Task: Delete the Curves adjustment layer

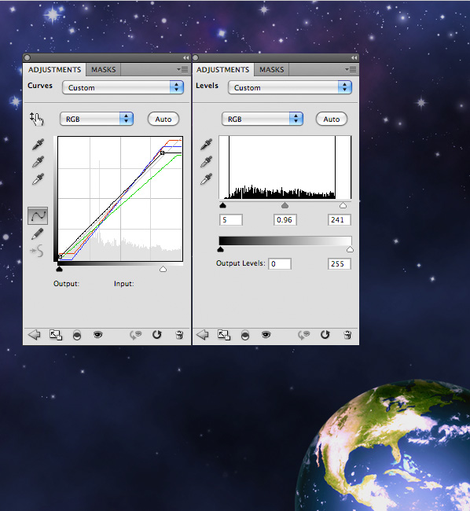Action: tap(179, 335)
